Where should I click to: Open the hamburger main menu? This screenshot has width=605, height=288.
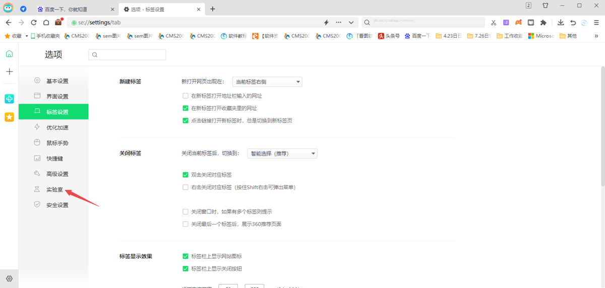coord(596,22)
